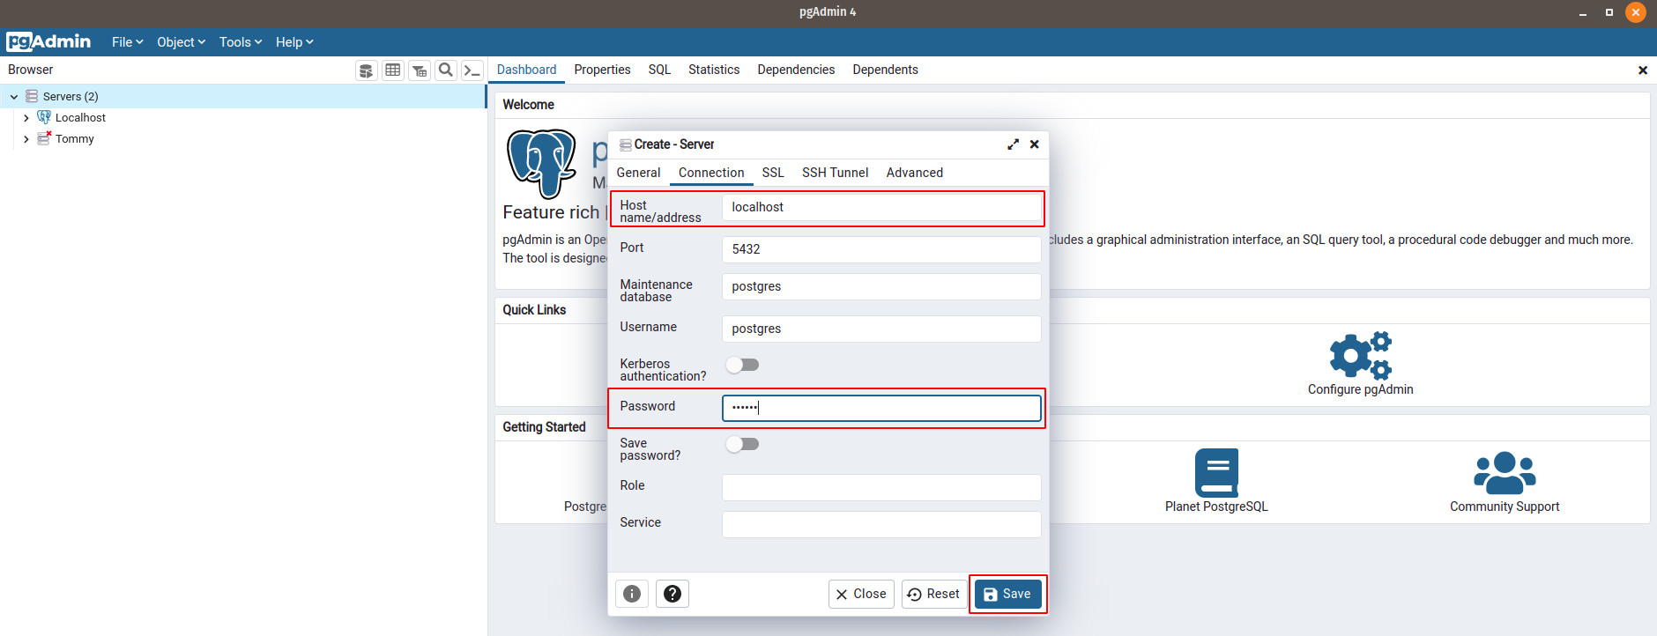Toggle the Save password switch
Screen dimensions: 1657x636
pyautogui.click(x=742, y=444)
